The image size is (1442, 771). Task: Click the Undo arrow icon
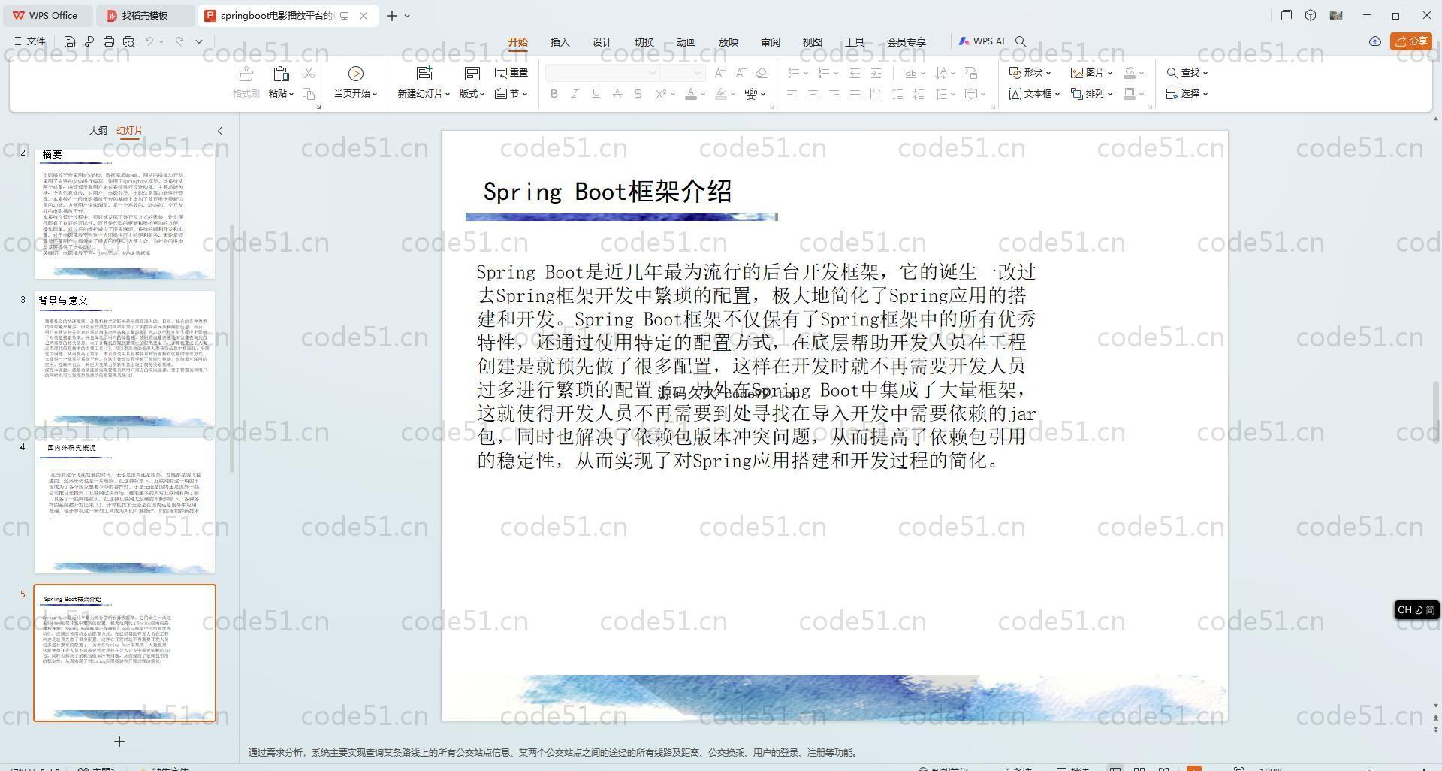coord(149,41)
